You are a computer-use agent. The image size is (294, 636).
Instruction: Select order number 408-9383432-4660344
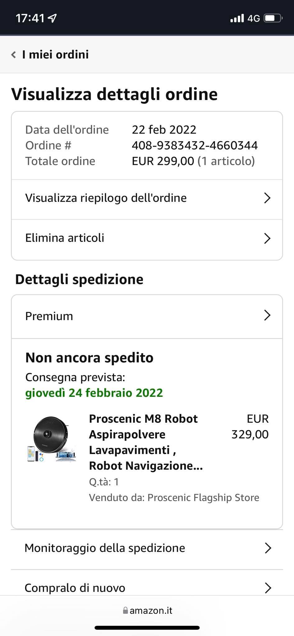point(195,145)
